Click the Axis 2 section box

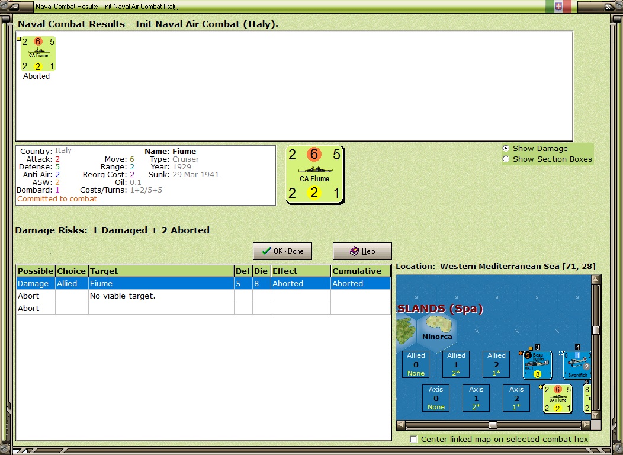pos(516,398)
